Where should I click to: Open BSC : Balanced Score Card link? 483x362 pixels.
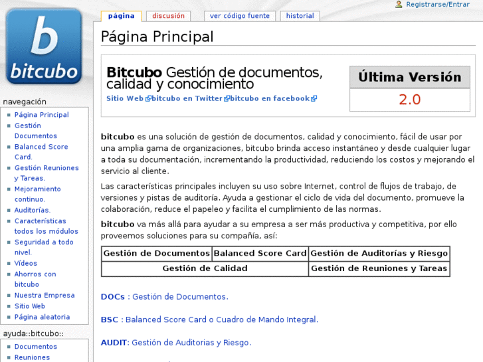click(209, 319)
